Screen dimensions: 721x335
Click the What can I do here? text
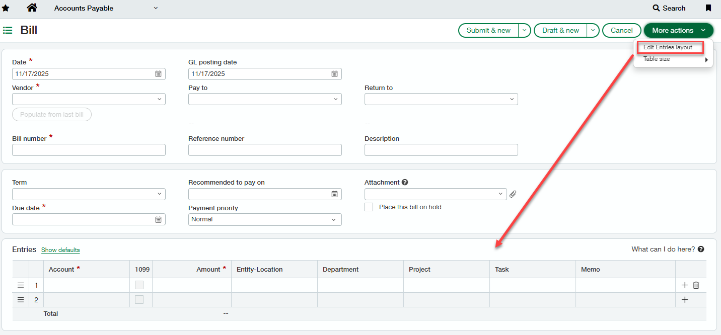663,249
